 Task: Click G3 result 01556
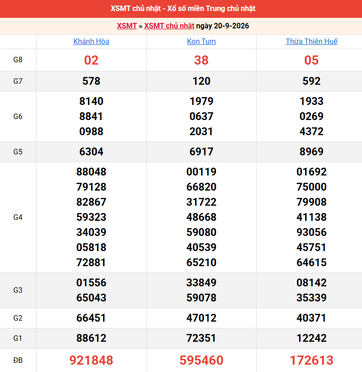[x=91, y=283]
